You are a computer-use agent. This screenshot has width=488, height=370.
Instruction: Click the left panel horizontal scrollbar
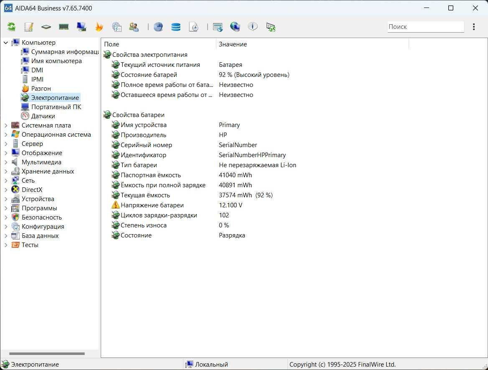47,354
